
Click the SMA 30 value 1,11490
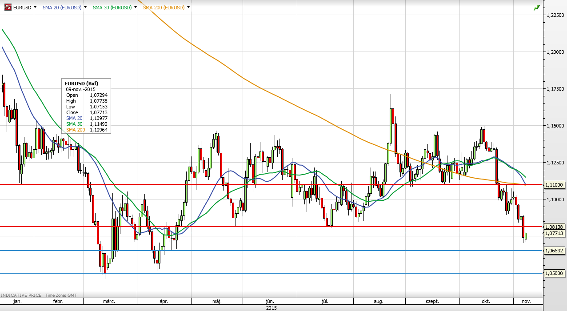pos(99,124)
